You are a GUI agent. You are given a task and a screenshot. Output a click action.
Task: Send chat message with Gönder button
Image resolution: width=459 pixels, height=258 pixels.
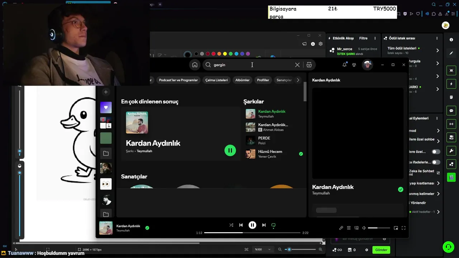click(x=381, y=250)
